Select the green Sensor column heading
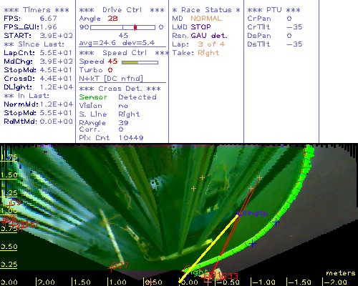Screen dimensions: 358x286 pyautogui.click(x=93, y=97)
